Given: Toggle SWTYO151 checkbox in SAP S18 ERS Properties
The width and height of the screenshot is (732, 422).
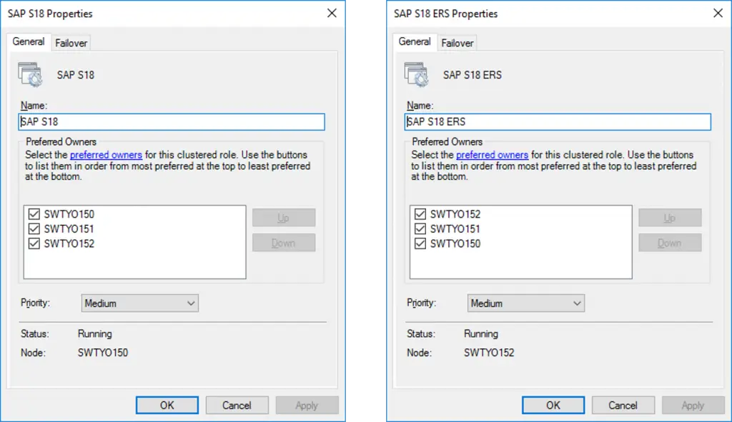Looking at the screenshot, I should tap(420, 229).
